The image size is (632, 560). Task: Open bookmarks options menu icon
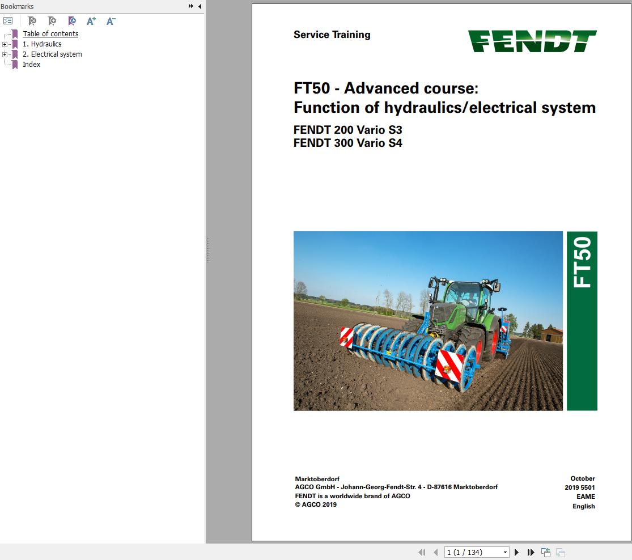click(8, 21)
